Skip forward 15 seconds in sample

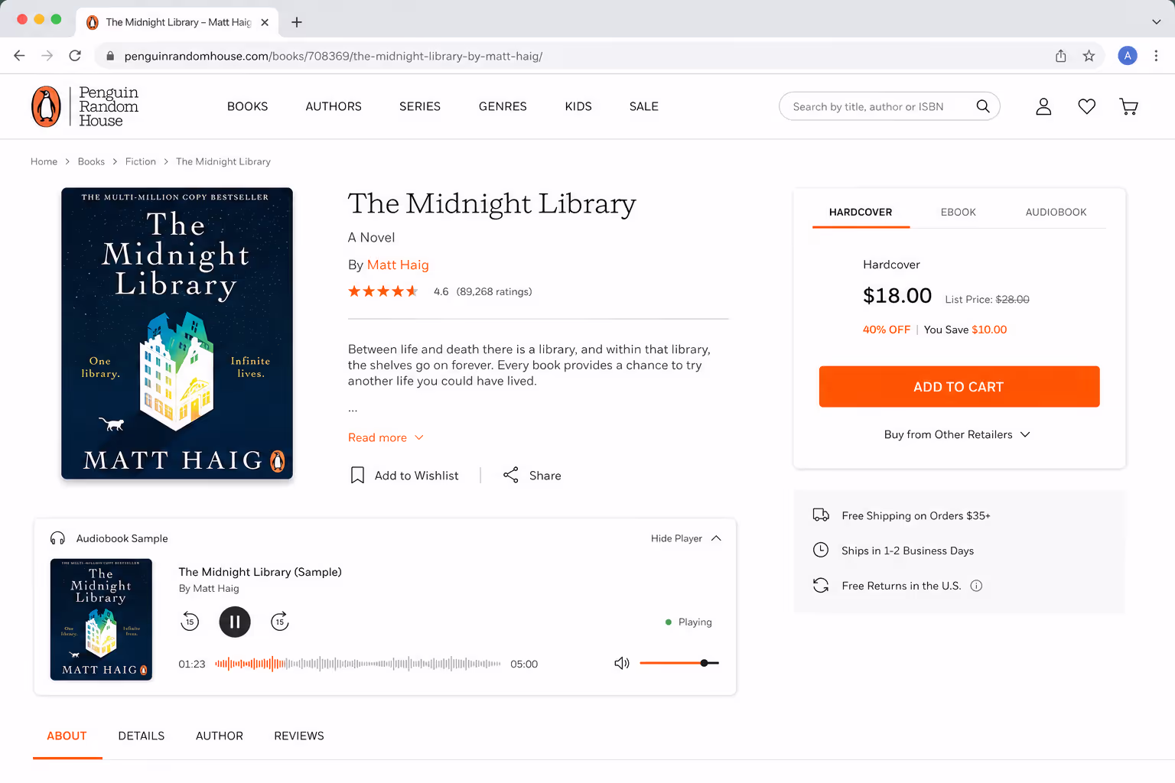[280, 622]
